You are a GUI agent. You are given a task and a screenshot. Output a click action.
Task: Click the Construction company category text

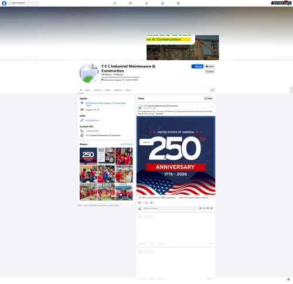[x=112, y=80]
